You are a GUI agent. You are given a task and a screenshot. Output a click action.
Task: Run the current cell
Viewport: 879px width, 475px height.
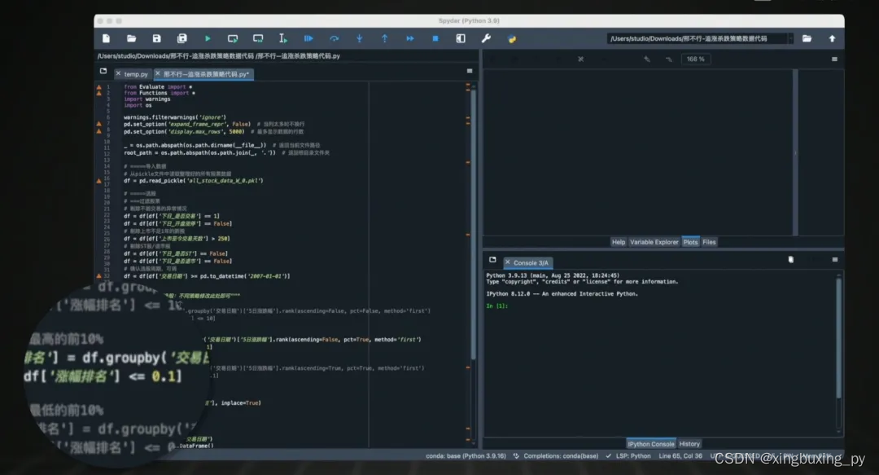tap(233, 38)
